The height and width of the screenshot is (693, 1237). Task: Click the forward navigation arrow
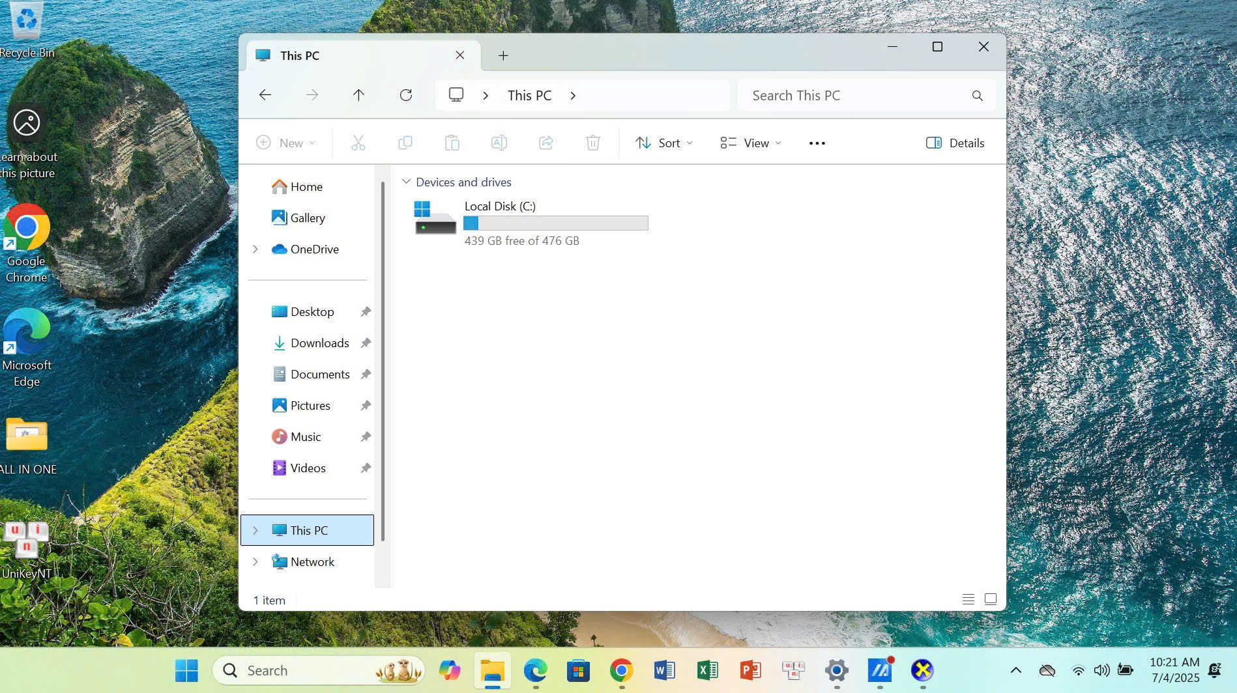[312, 95]
